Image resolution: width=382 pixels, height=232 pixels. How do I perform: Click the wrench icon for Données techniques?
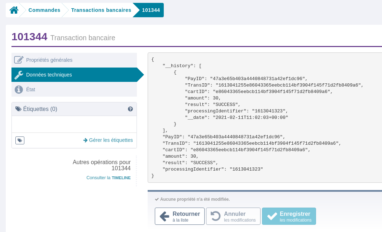(19, 75)
